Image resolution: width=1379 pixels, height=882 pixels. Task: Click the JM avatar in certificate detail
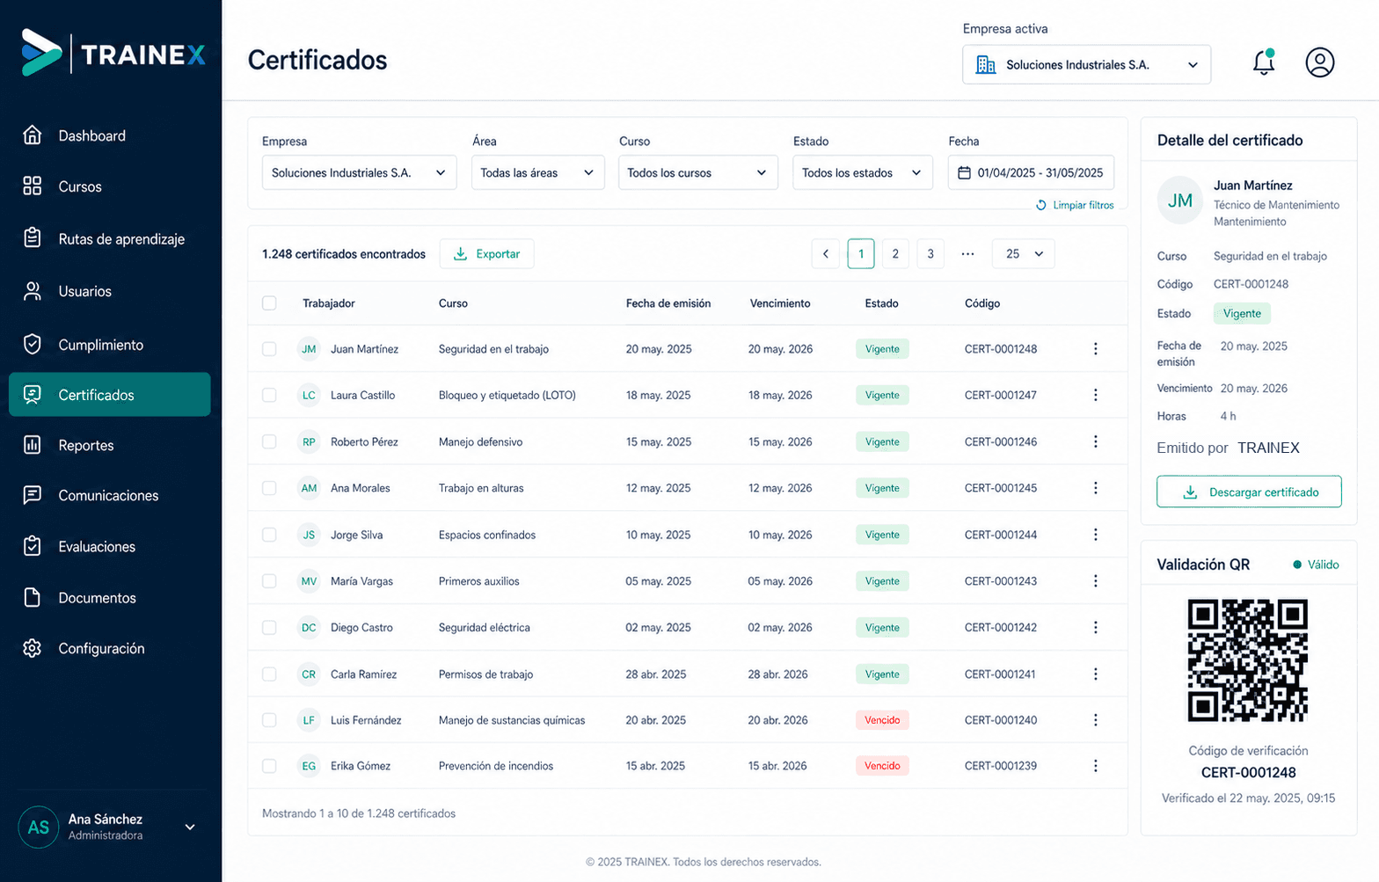point(1179,200)
